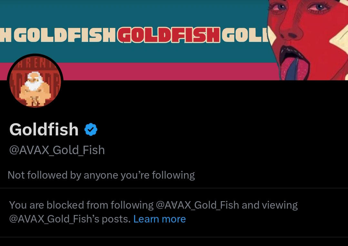Tap "Not followed by anyone you're following"
The width and height of the screenshot is (348, 246).
pyautogui.click(x=101, y=175)
